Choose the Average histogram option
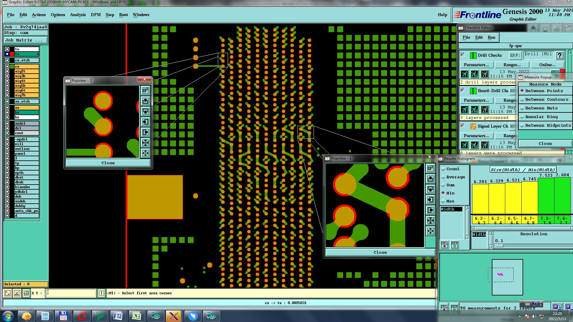The height and width of the screenshot is (322, 573). pyautogui.click(x=455, y=177)
